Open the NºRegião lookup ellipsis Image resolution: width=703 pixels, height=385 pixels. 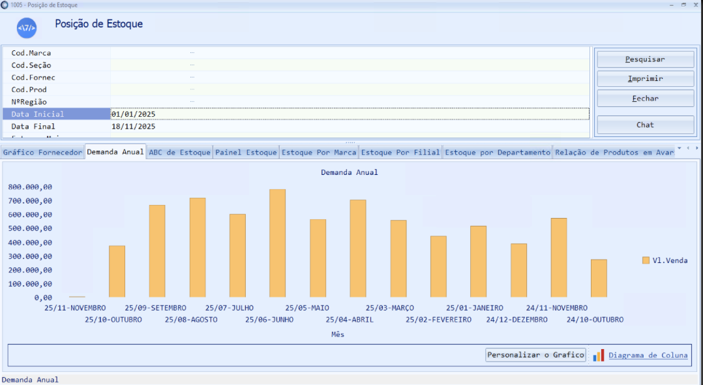pos(192,102)
